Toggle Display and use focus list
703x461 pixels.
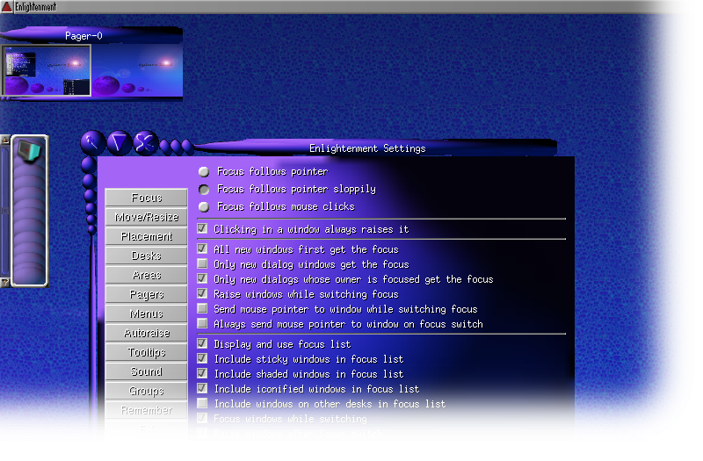pyautogui.click(x=202, y=343)
